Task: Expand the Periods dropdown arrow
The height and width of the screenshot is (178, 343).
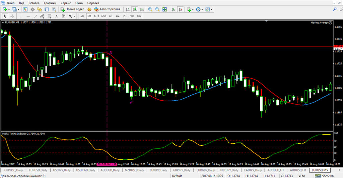Action: tap(202, 10)
